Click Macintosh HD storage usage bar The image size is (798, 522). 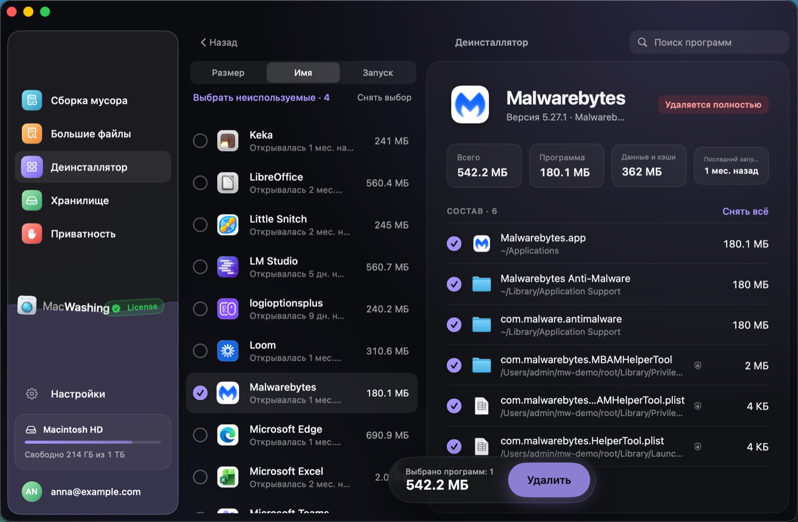point(93,442)
